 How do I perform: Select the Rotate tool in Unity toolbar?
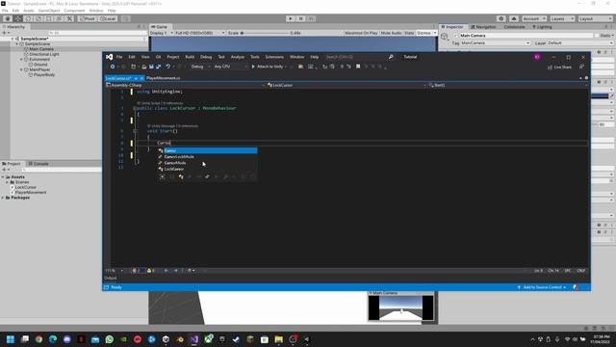click(x=28, y=18)
